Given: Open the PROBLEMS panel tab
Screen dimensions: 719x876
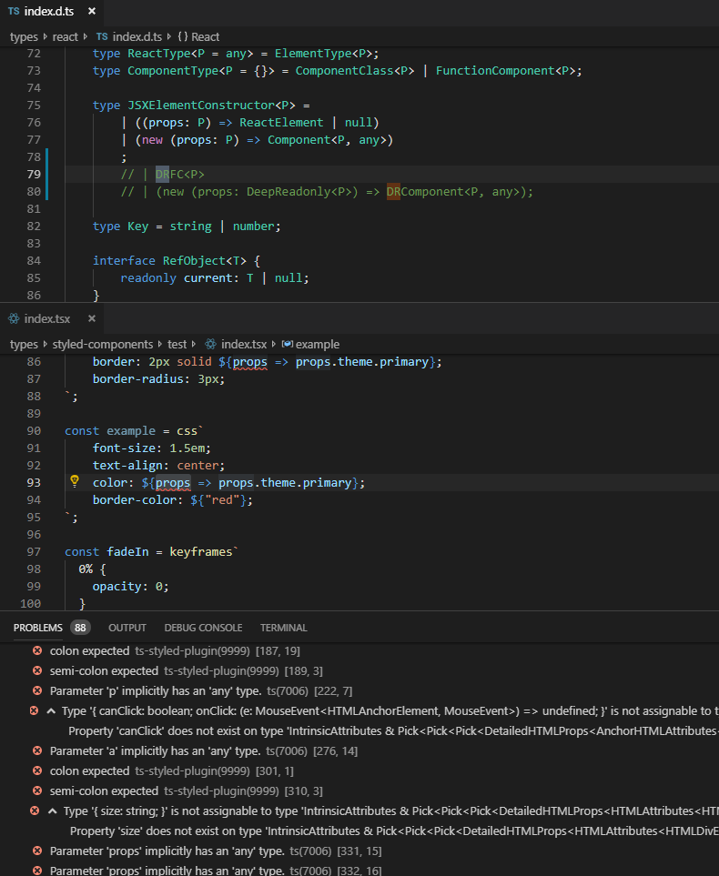Looking at the screenshot, I should (x=38, y=628).
